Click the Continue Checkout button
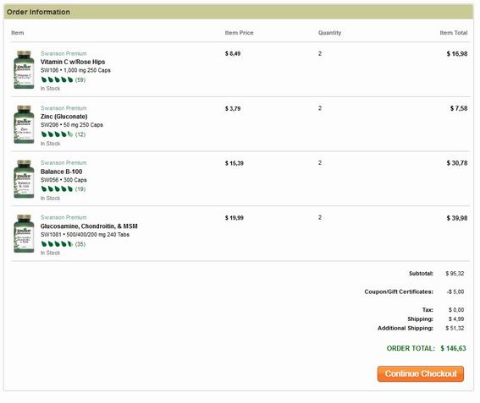 click(x=421, y=373)
